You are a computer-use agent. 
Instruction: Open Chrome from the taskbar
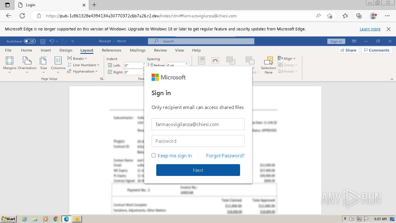point(56,219)
